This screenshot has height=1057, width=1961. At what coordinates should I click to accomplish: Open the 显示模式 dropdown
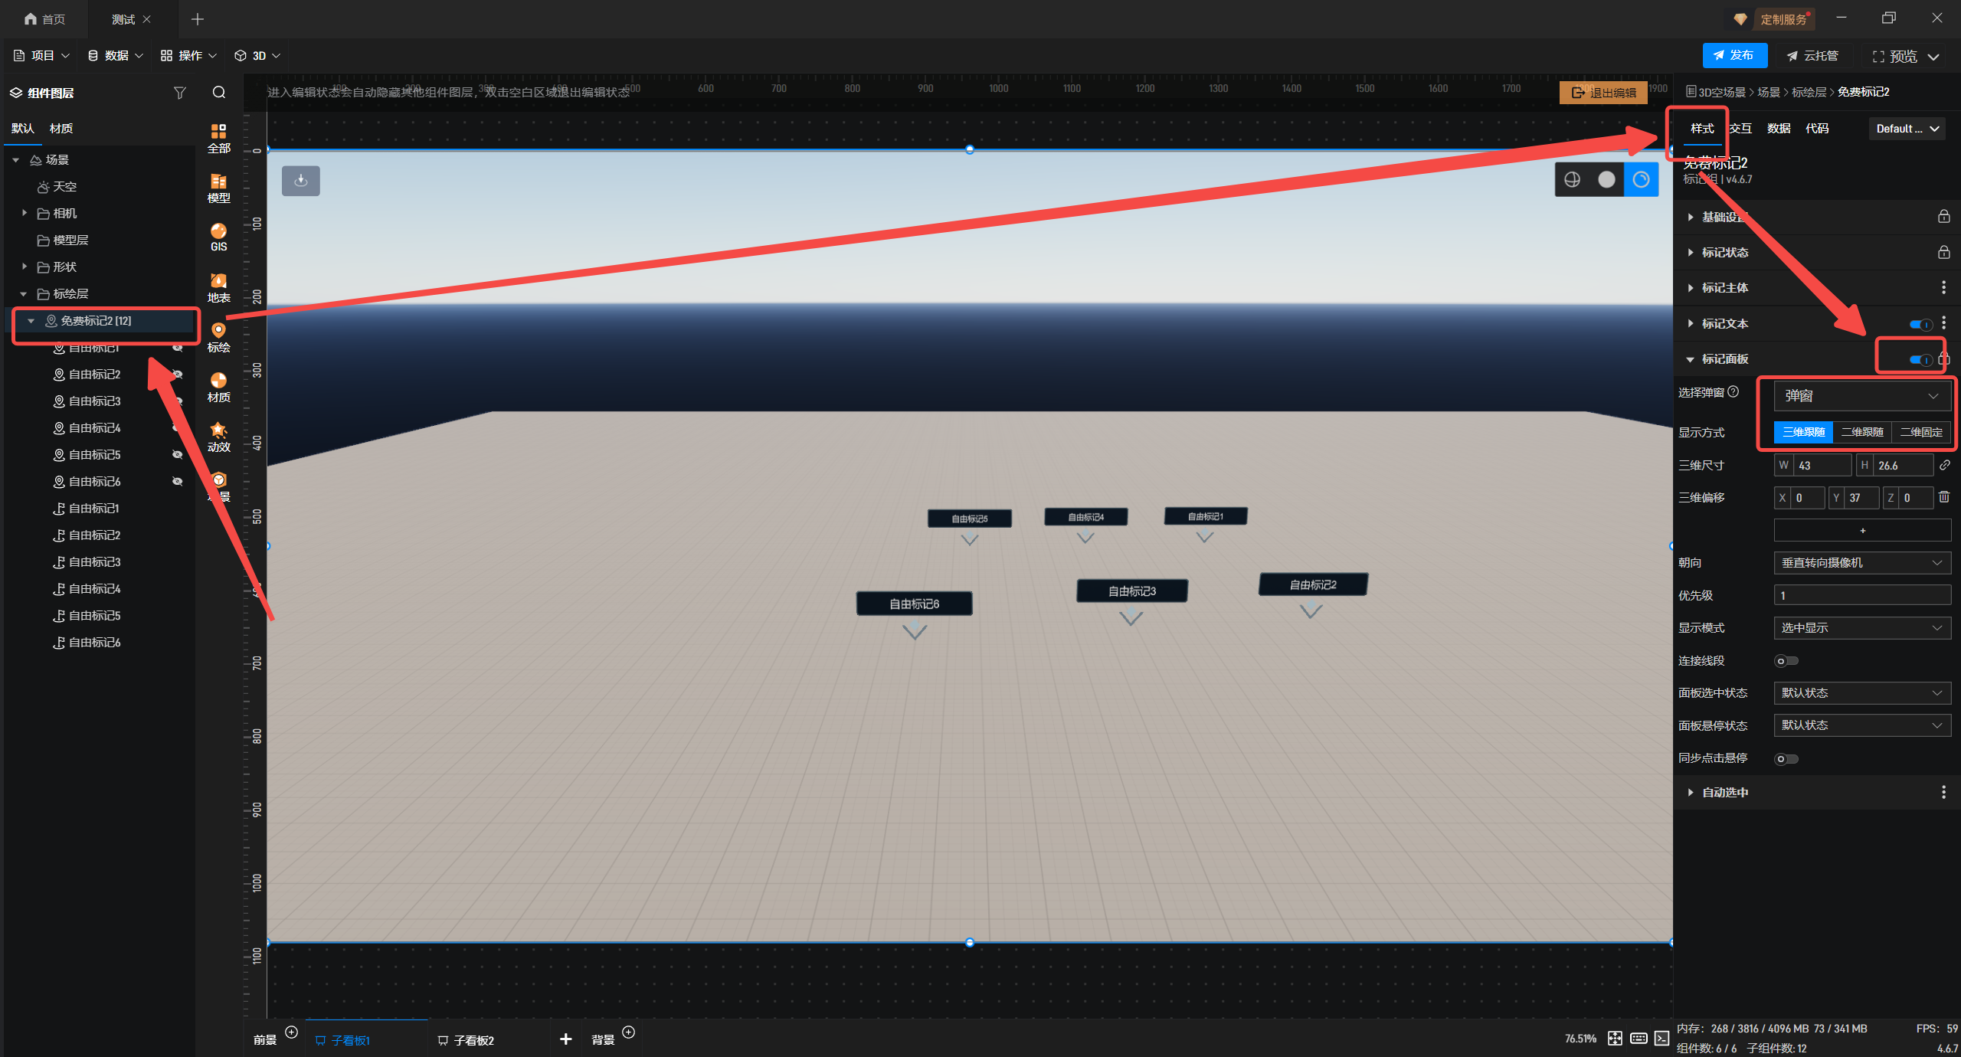pyautogui.click(x=1861, y=627)
